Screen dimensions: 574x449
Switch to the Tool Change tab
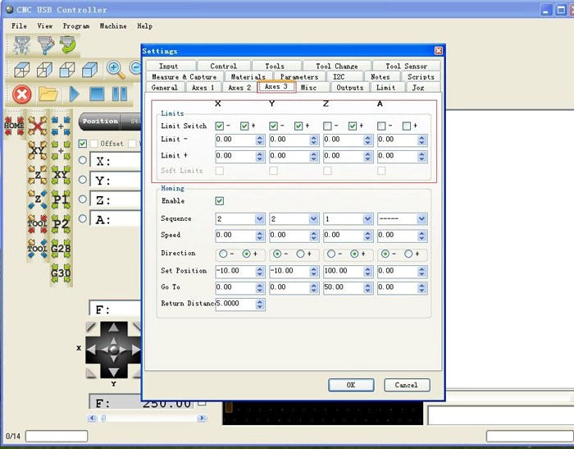click(x=337, y=66)
